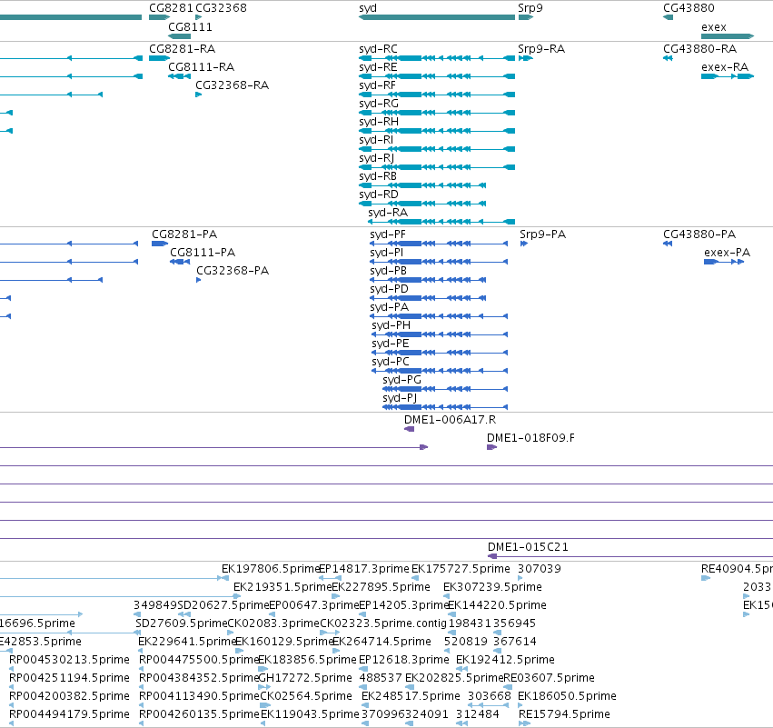Click the RE03607.5prime EST label
The height and width of the screenshot is (728, 773).
[x=550, y=678]
